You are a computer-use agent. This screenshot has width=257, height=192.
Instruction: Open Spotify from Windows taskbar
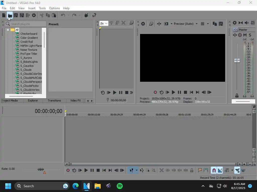[120, 186]
